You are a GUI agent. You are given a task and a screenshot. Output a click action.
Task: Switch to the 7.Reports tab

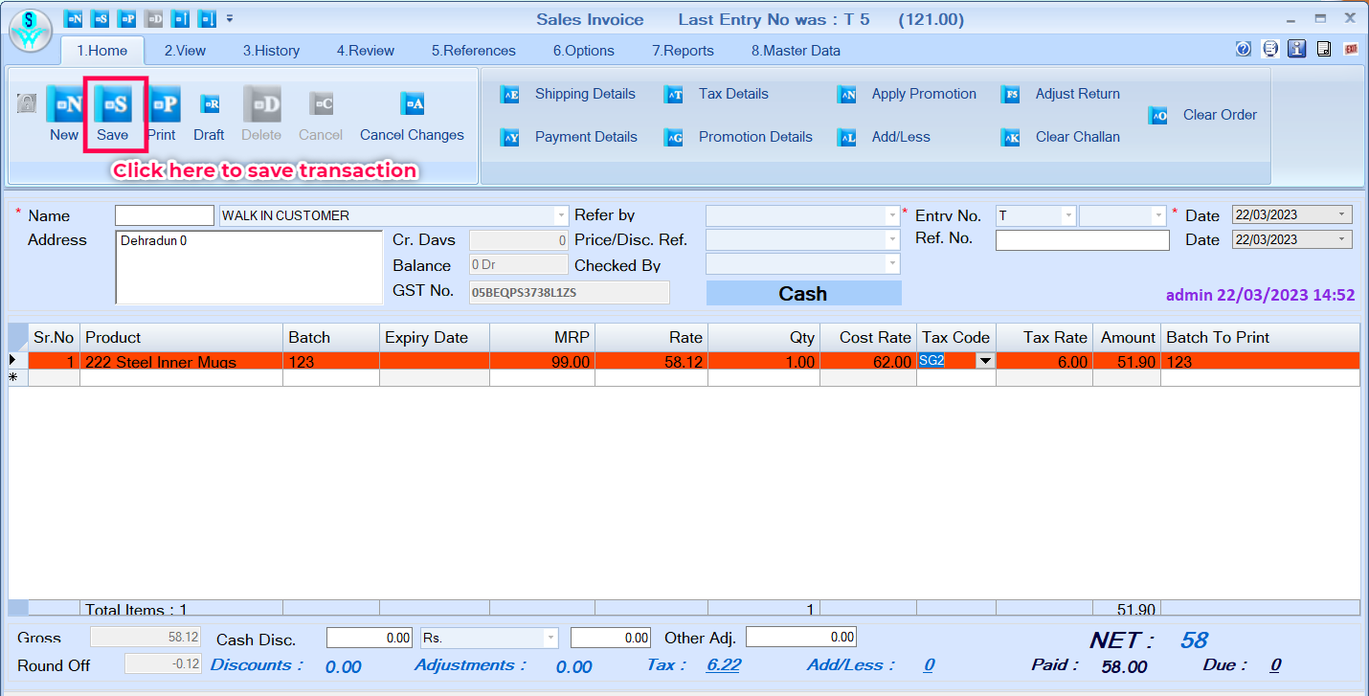click(683, 51)
